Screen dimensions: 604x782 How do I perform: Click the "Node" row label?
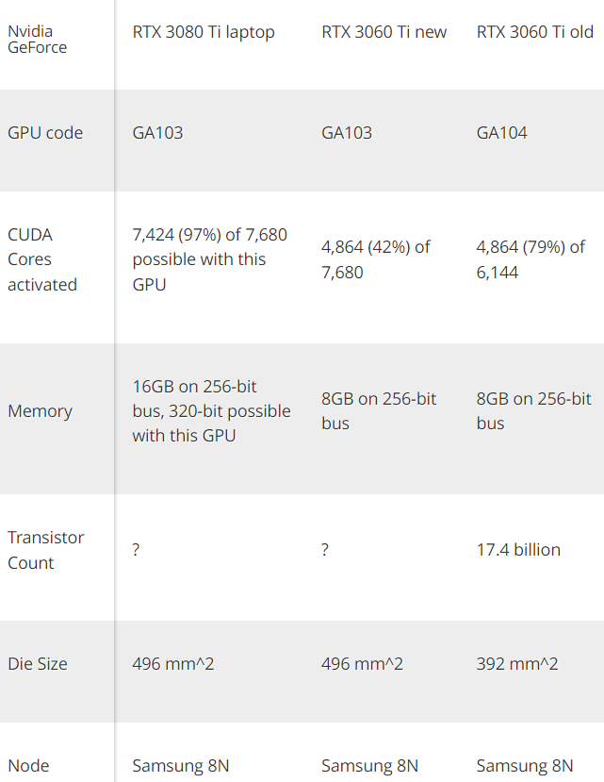(x=28, y=766)
